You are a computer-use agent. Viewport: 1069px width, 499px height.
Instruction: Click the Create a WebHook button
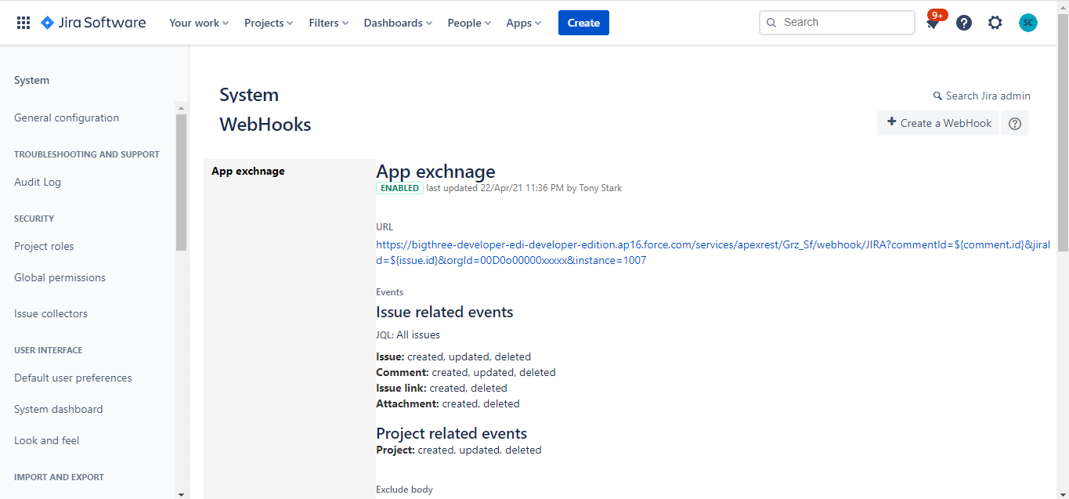click(937, 123)
